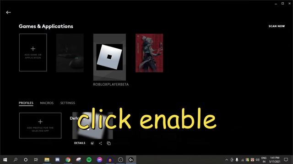Select the dark Desktop application card
Image resolution: width=293 pixels, height=164 pixels.
point(70,53)
